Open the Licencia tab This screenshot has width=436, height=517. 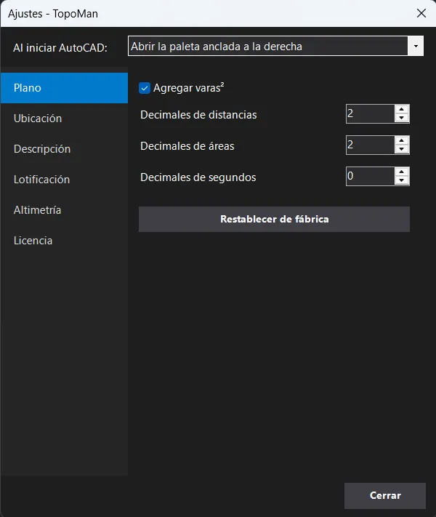pos(64,241)
